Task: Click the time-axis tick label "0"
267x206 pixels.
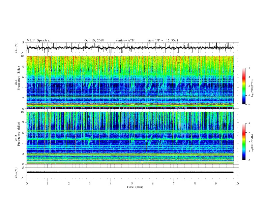Action: (x=27, y=183)
